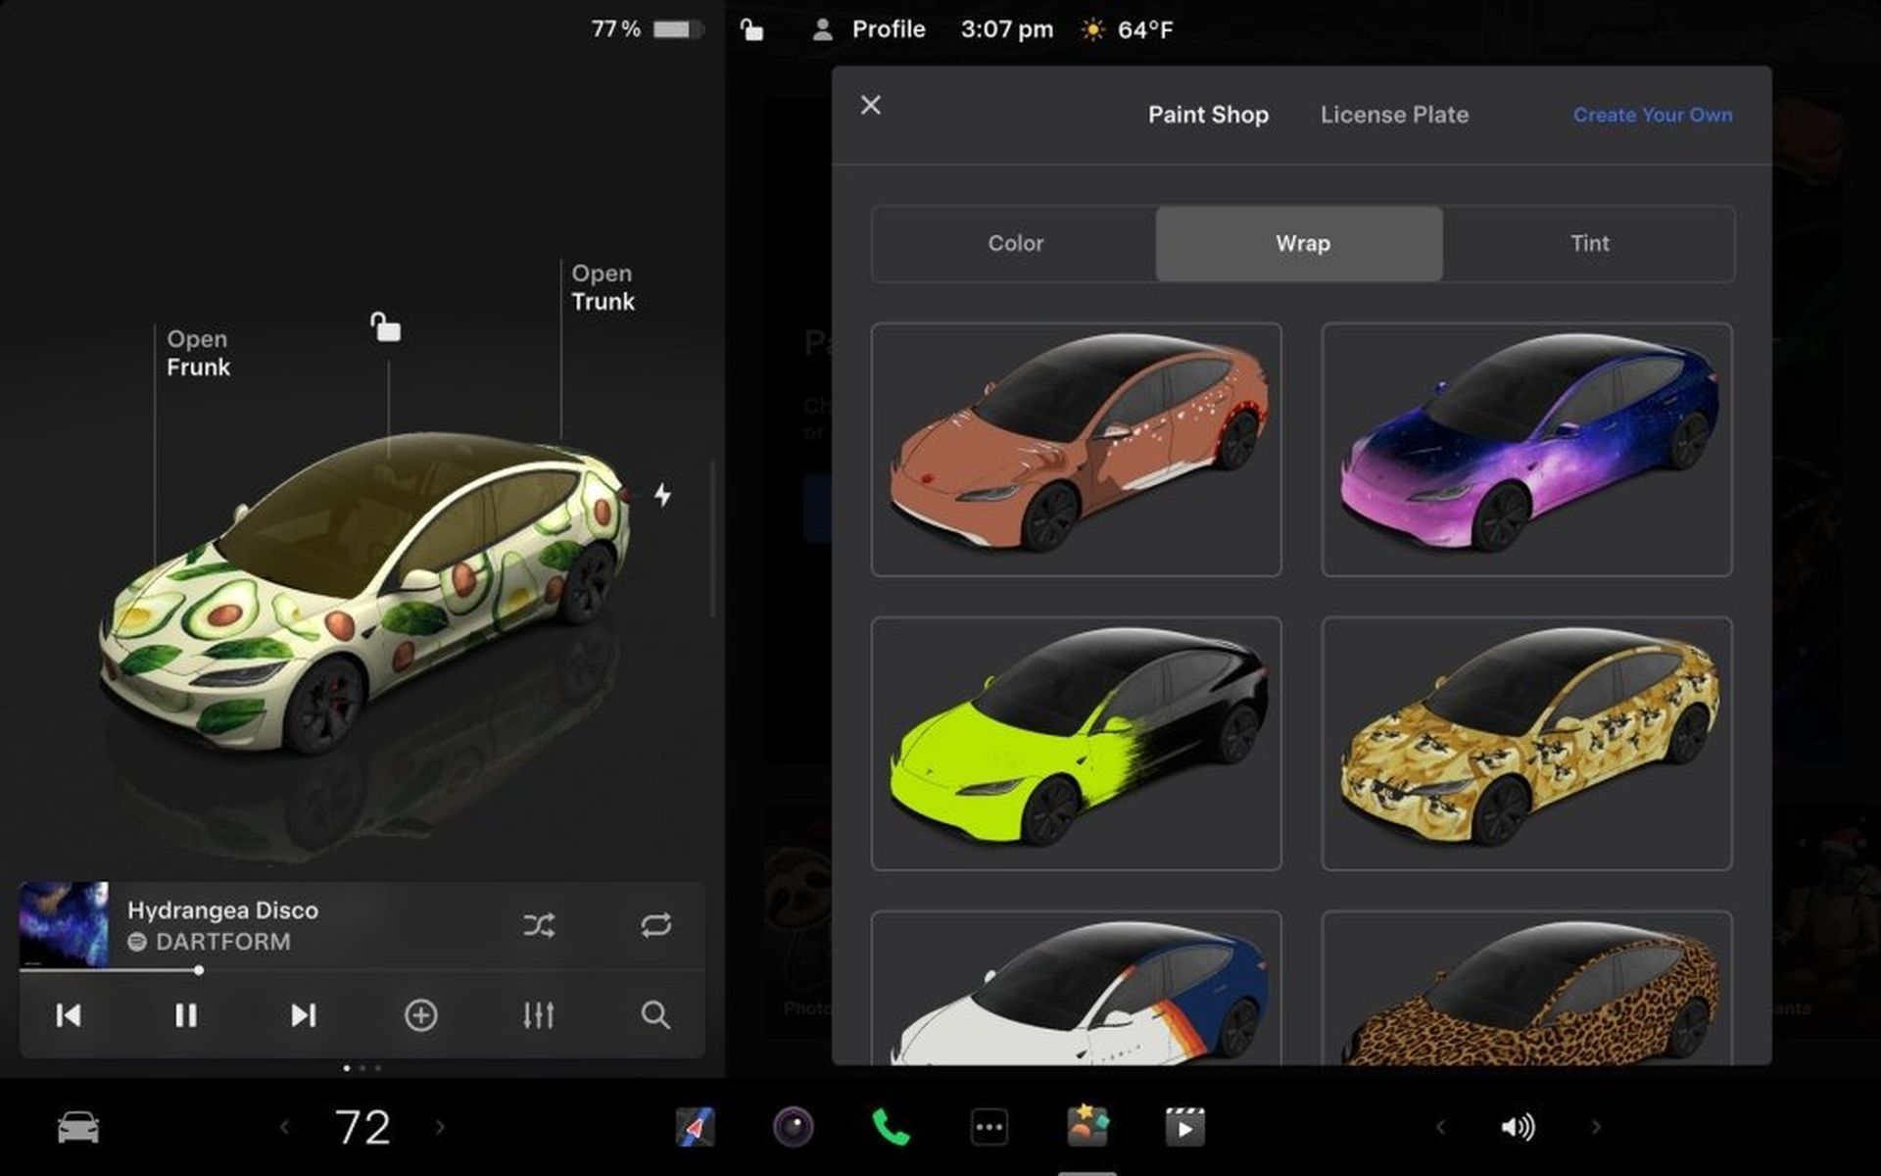Open the vehicle controls car icon
This screenshot has height=1176, width=1881.
pyautogui.click(x=76, y=1127)
